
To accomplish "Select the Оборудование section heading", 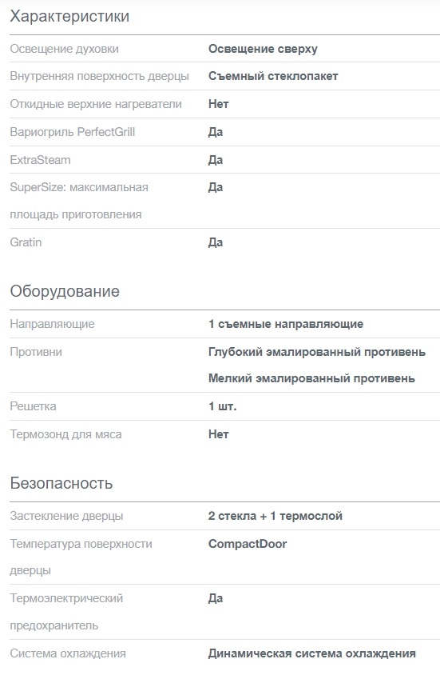I will [x=65, y=291].
